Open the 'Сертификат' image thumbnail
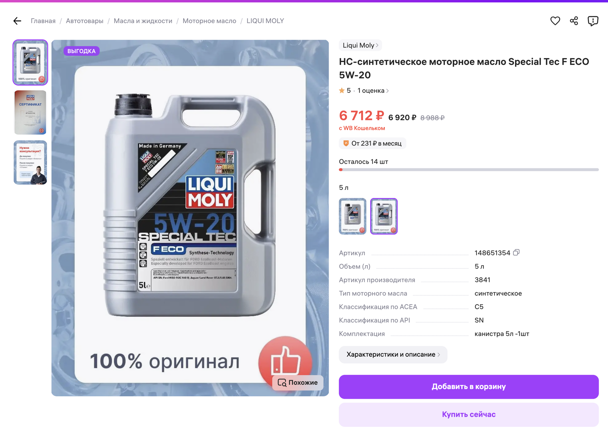608x434 pixels. coord(30,113)
